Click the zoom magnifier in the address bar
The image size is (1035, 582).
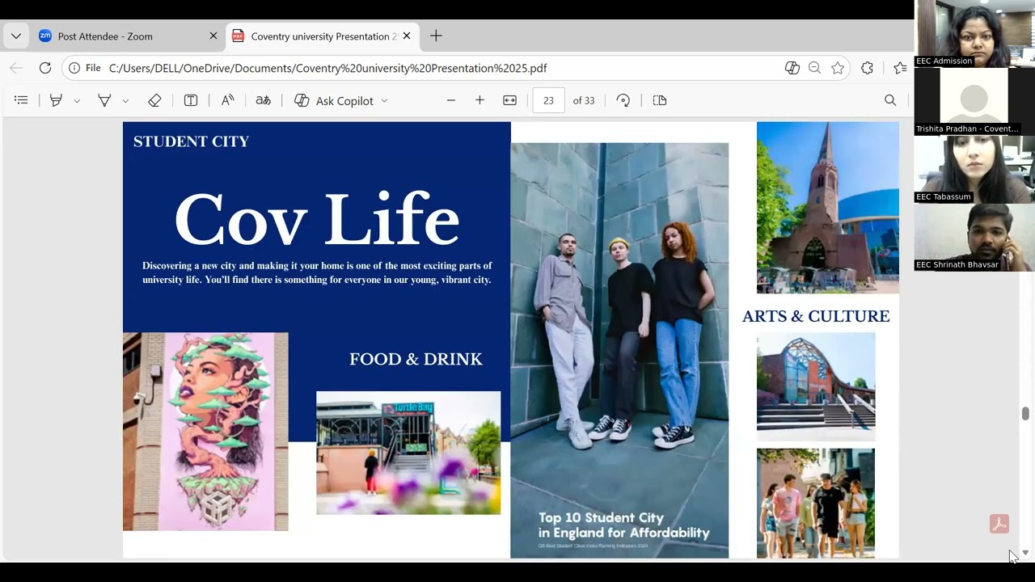(815, 68)
